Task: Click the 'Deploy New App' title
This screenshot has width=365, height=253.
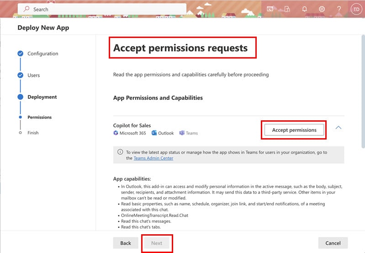Action: click(43, 27)
